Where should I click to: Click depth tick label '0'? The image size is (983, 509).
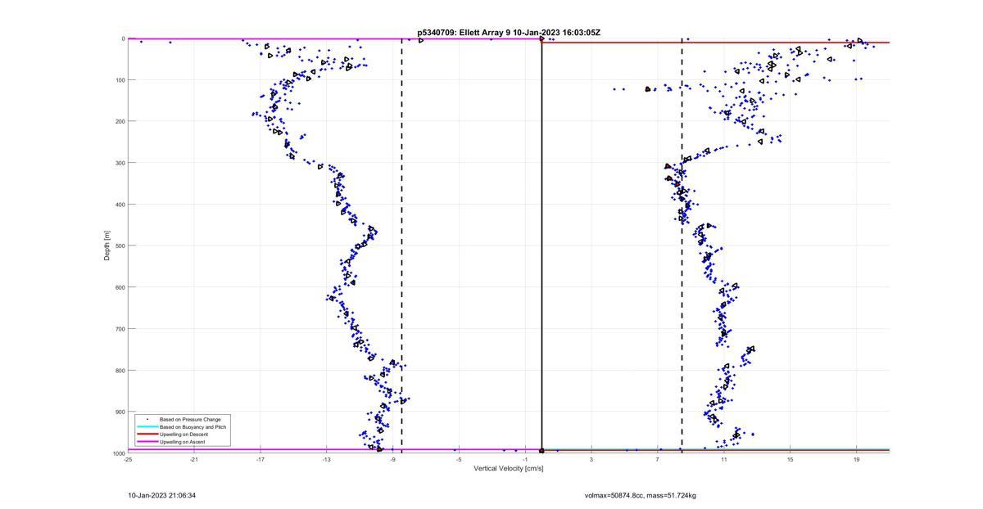coord(123,38)
